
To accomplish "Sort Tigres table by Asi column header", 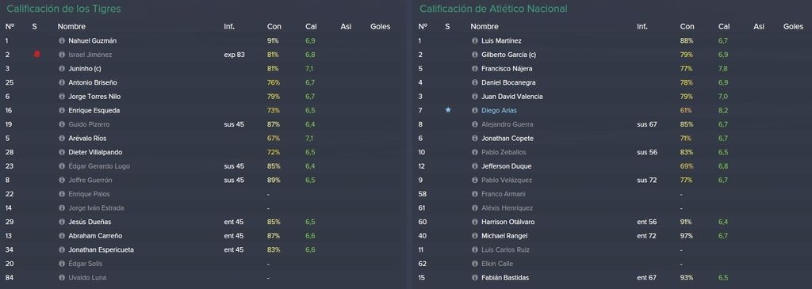I will coord(346,26).
